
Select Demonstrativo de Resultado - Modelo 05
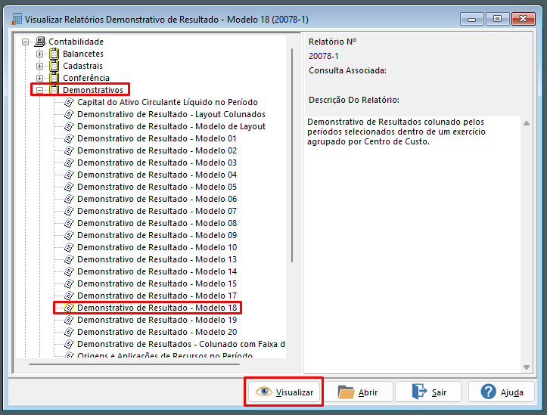pos(157,187)
